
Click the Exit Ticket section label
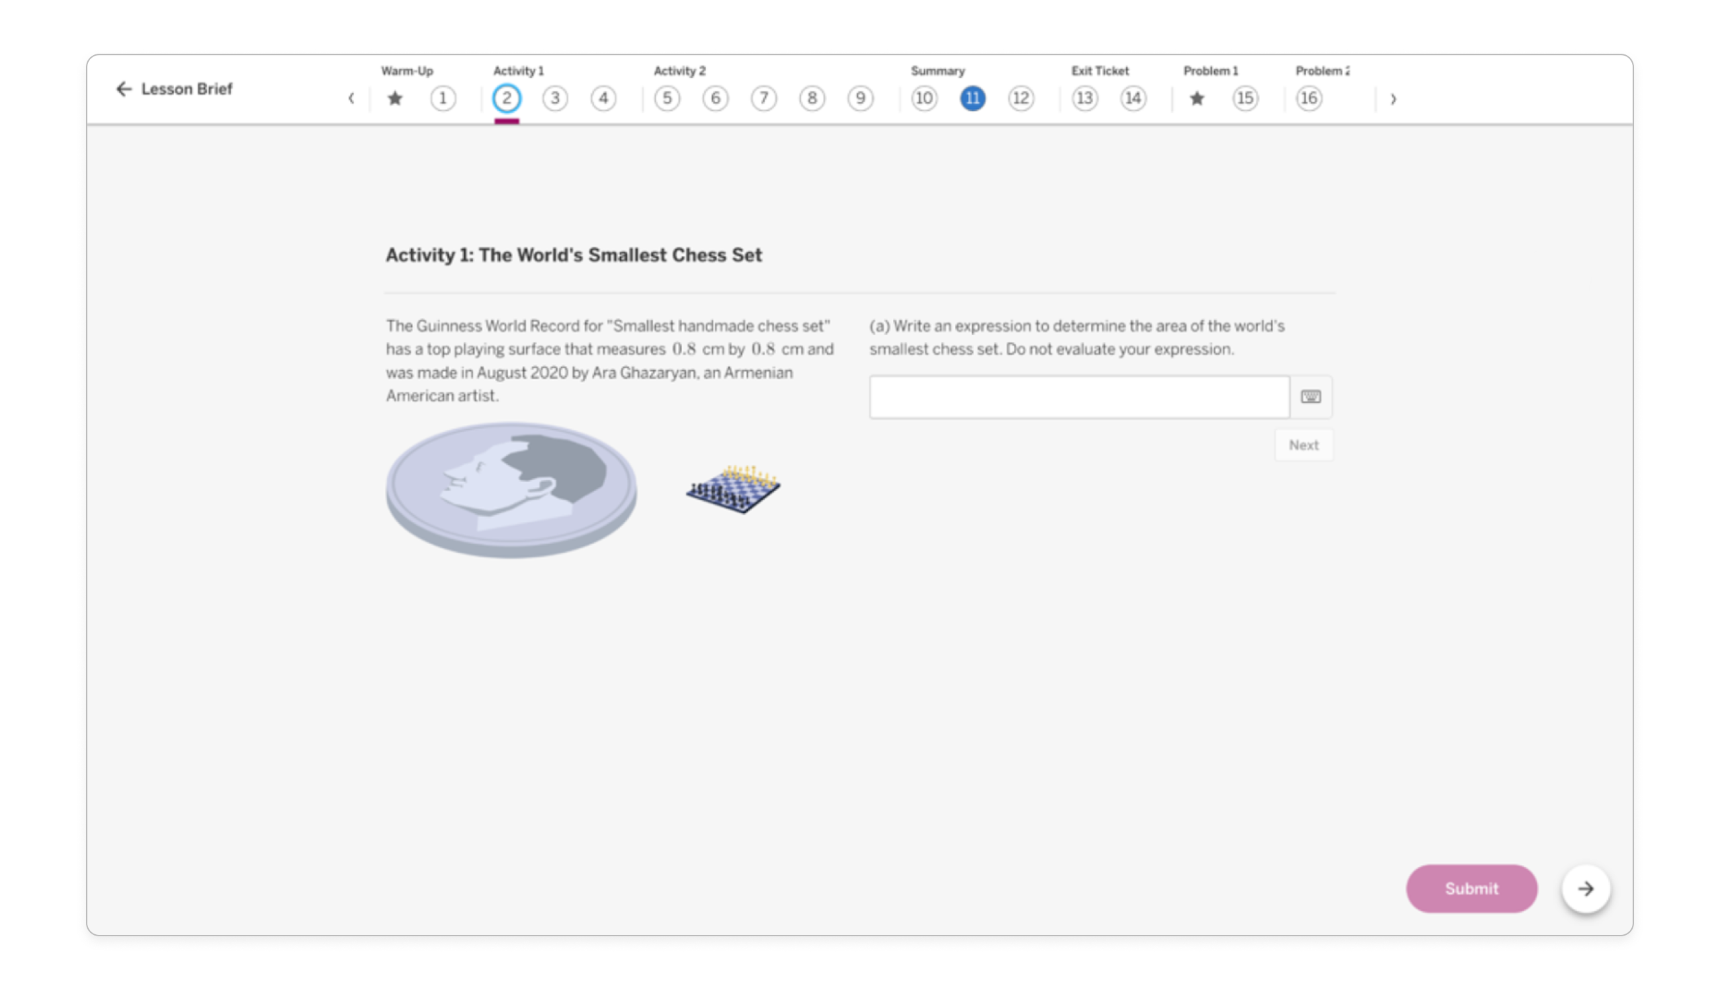[1100, 71]
